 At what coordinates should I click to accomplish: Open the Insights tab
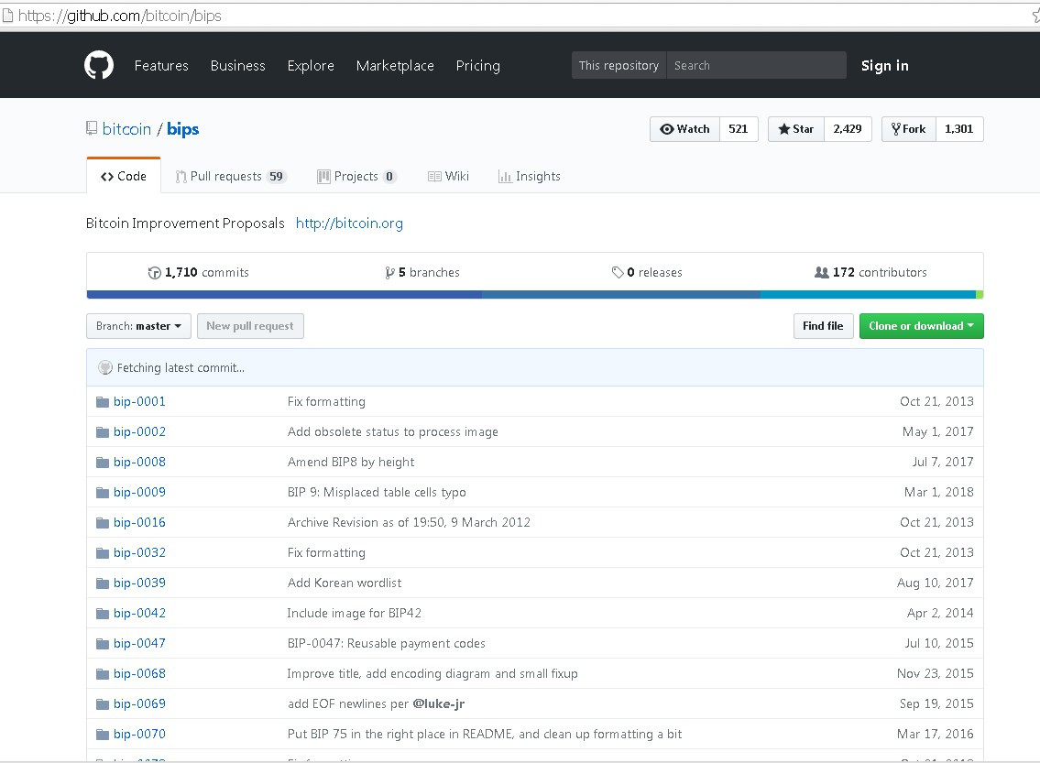530,177
